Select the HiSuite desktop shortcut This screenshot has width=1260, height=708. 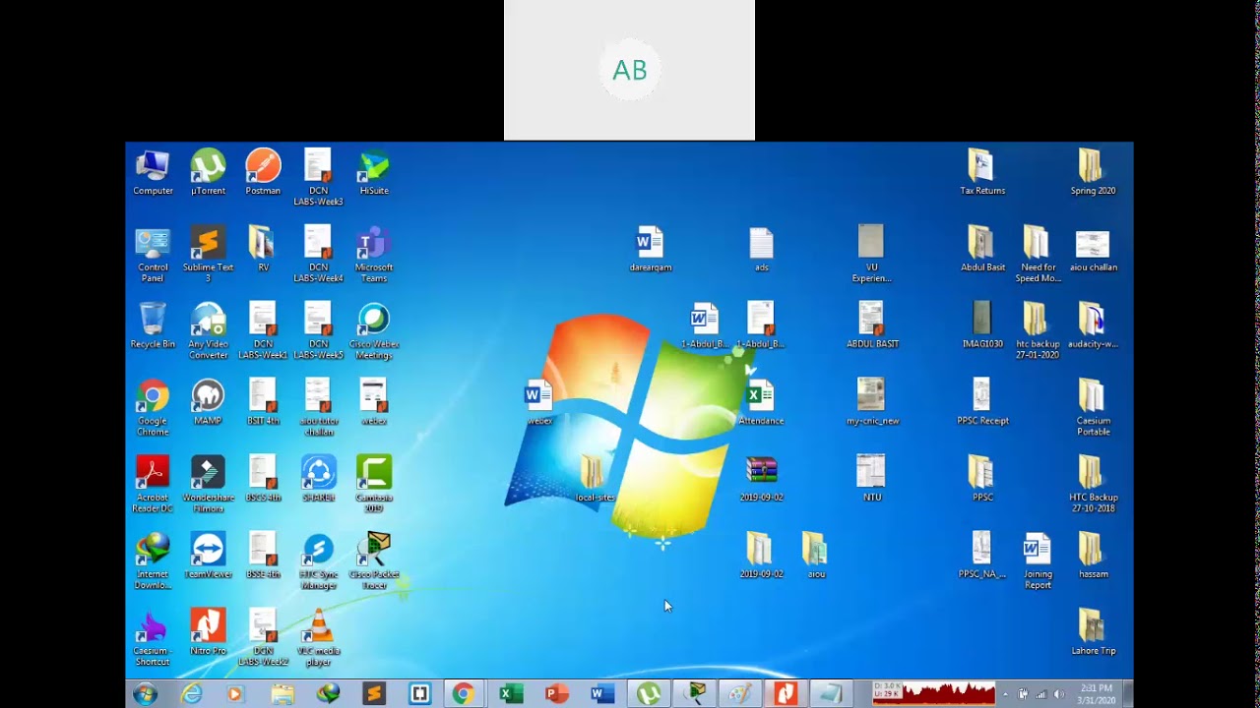[x=374, y=172]
